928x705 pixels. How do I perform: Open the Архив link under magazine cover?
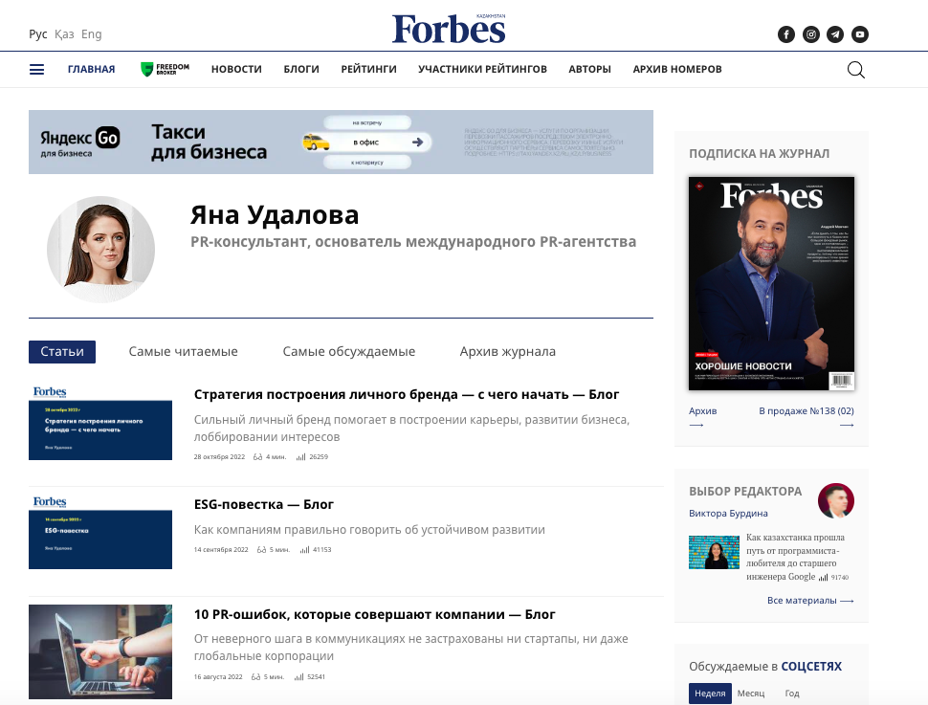(x=702, y=410)
